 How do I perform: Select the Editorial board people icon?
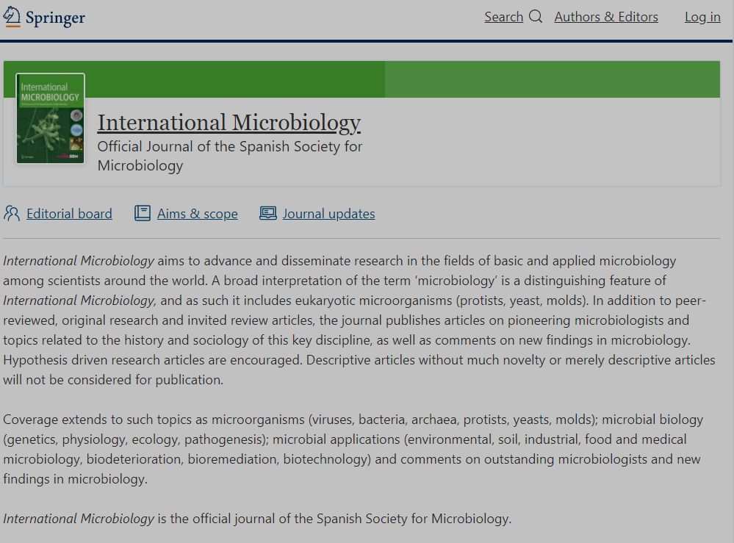click(x=10, y=213)
